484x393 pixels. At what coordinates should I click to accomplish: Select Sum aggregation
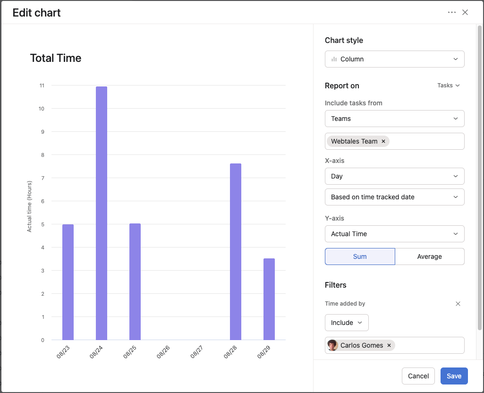click(x=360, y=256)
